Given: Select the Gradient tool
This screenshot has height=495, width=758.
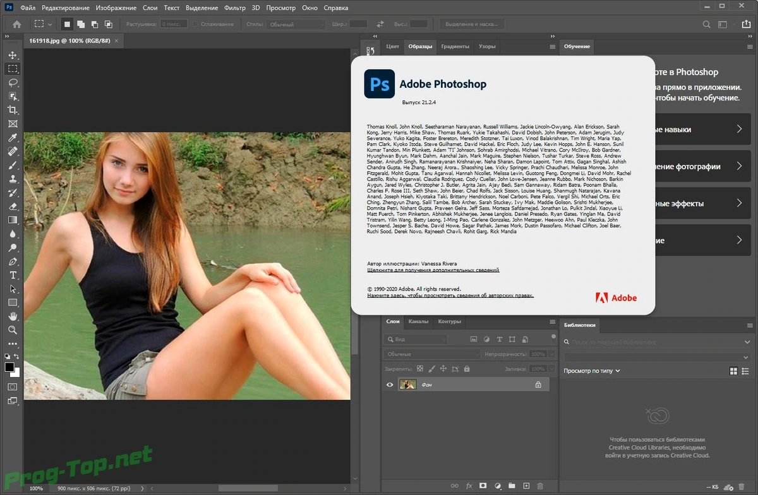Looking at the screenshot, I should click(13, 220).
